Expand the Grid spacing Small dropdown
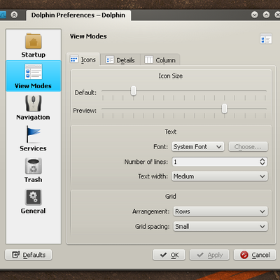Viewport: 280px width, 280px height. pyautogui.click(x=220, y=226)
